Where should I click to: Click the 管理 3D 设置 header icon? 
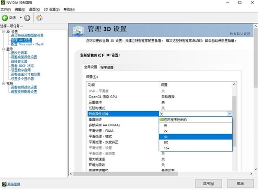click(x=78, y=30)
